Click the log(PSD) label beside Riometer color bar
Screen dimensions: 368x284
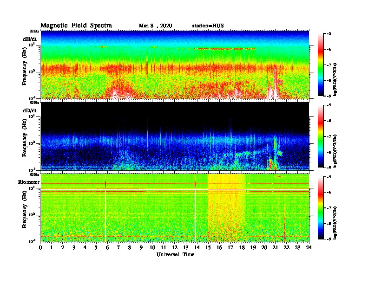tap(335, 223)
